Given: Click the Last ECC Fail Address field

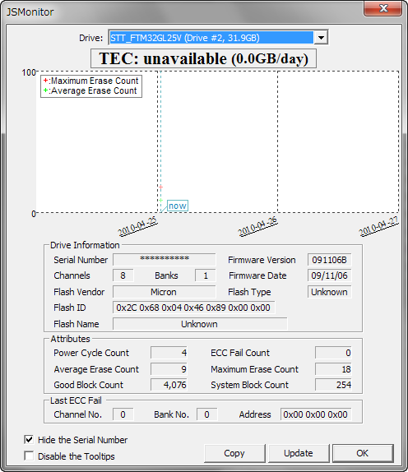Looking at the screenshot, I should coord(316,414).
